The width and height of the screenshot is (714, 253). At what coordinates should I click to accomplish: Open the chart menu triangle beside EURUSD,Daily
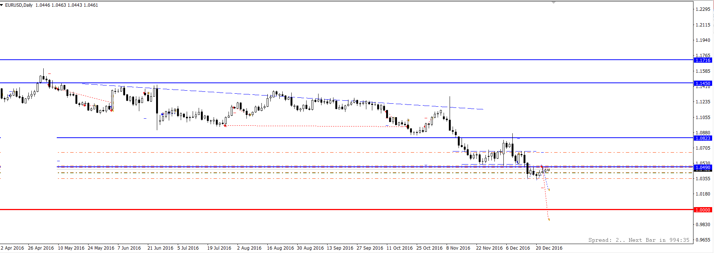pyautogui.click(x=2, y=5)
